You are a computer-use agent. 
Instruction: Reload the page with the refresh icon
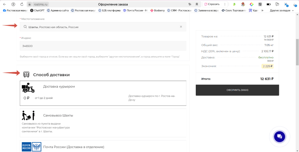pos(22,4)
